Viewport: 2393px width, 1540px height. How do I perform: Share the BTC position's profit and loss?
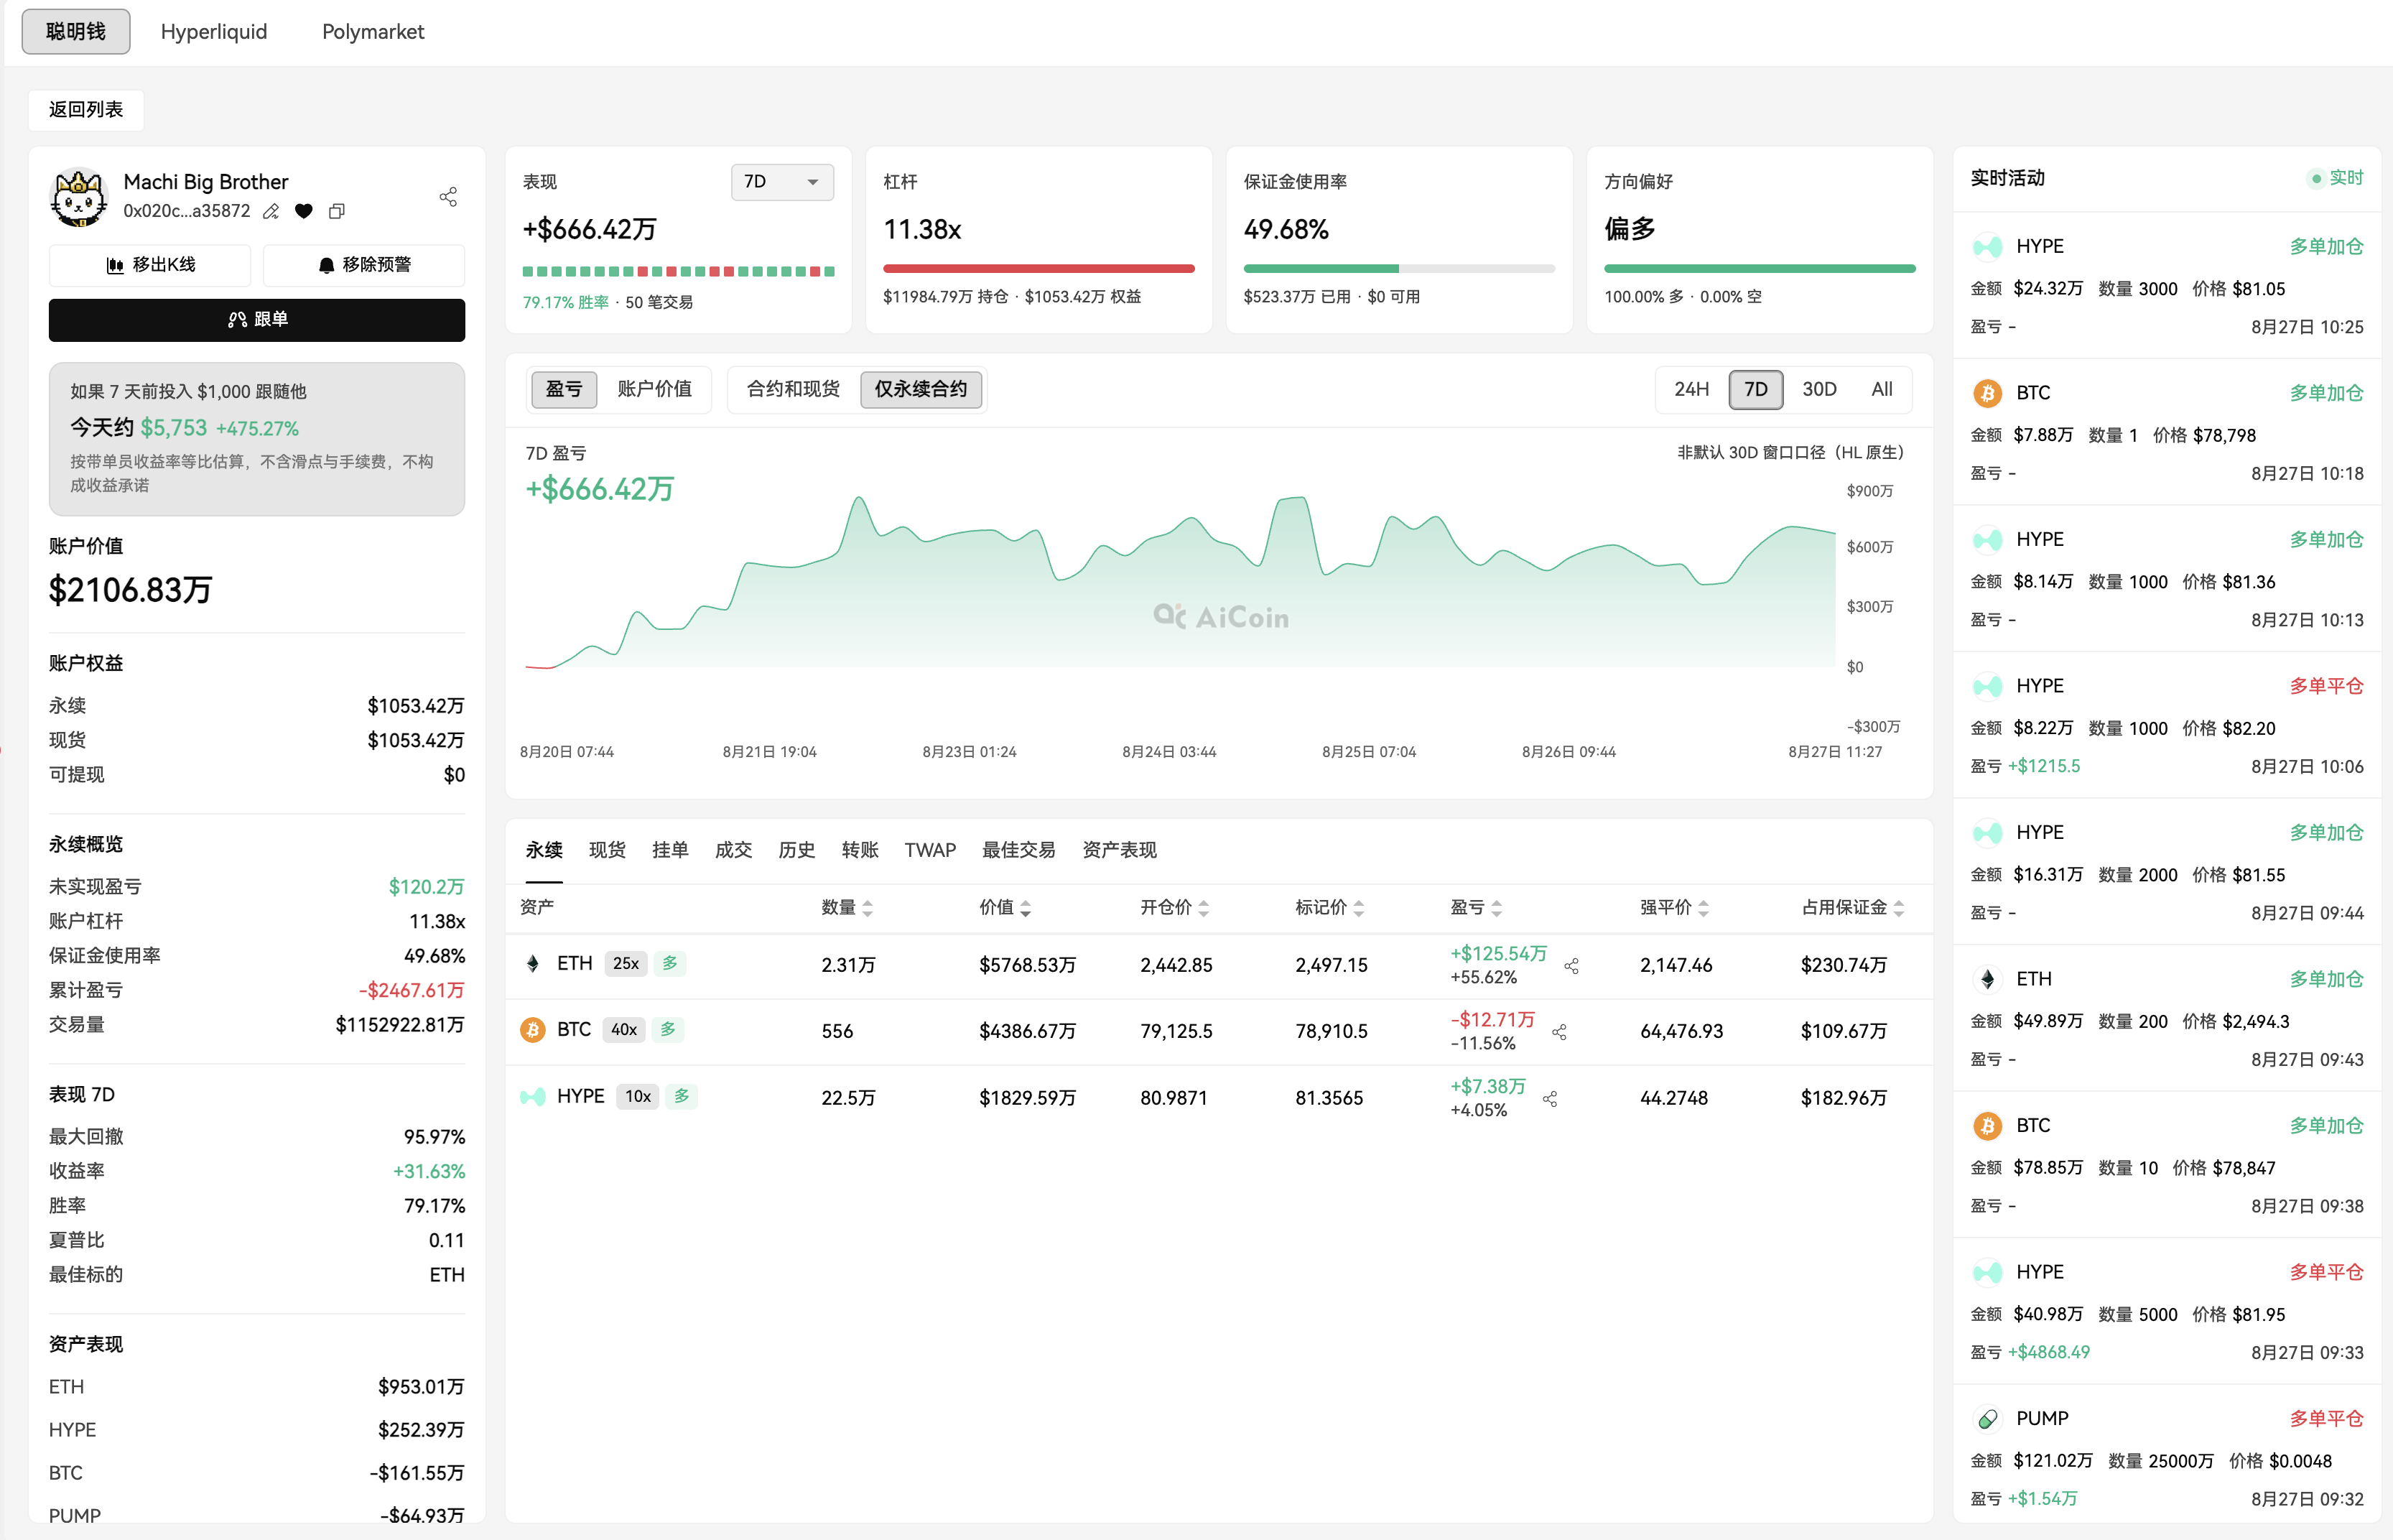pyautogui.click(x=1559, y=1032)
